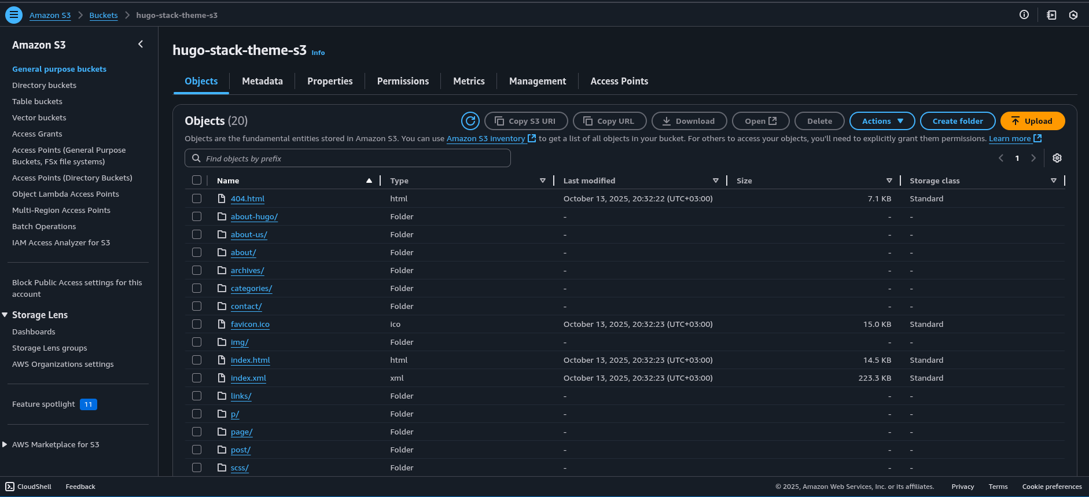Viewport: 1089px width, 497px height.
Task: Open the categories/ folder link
Action: tap(251, 288)
